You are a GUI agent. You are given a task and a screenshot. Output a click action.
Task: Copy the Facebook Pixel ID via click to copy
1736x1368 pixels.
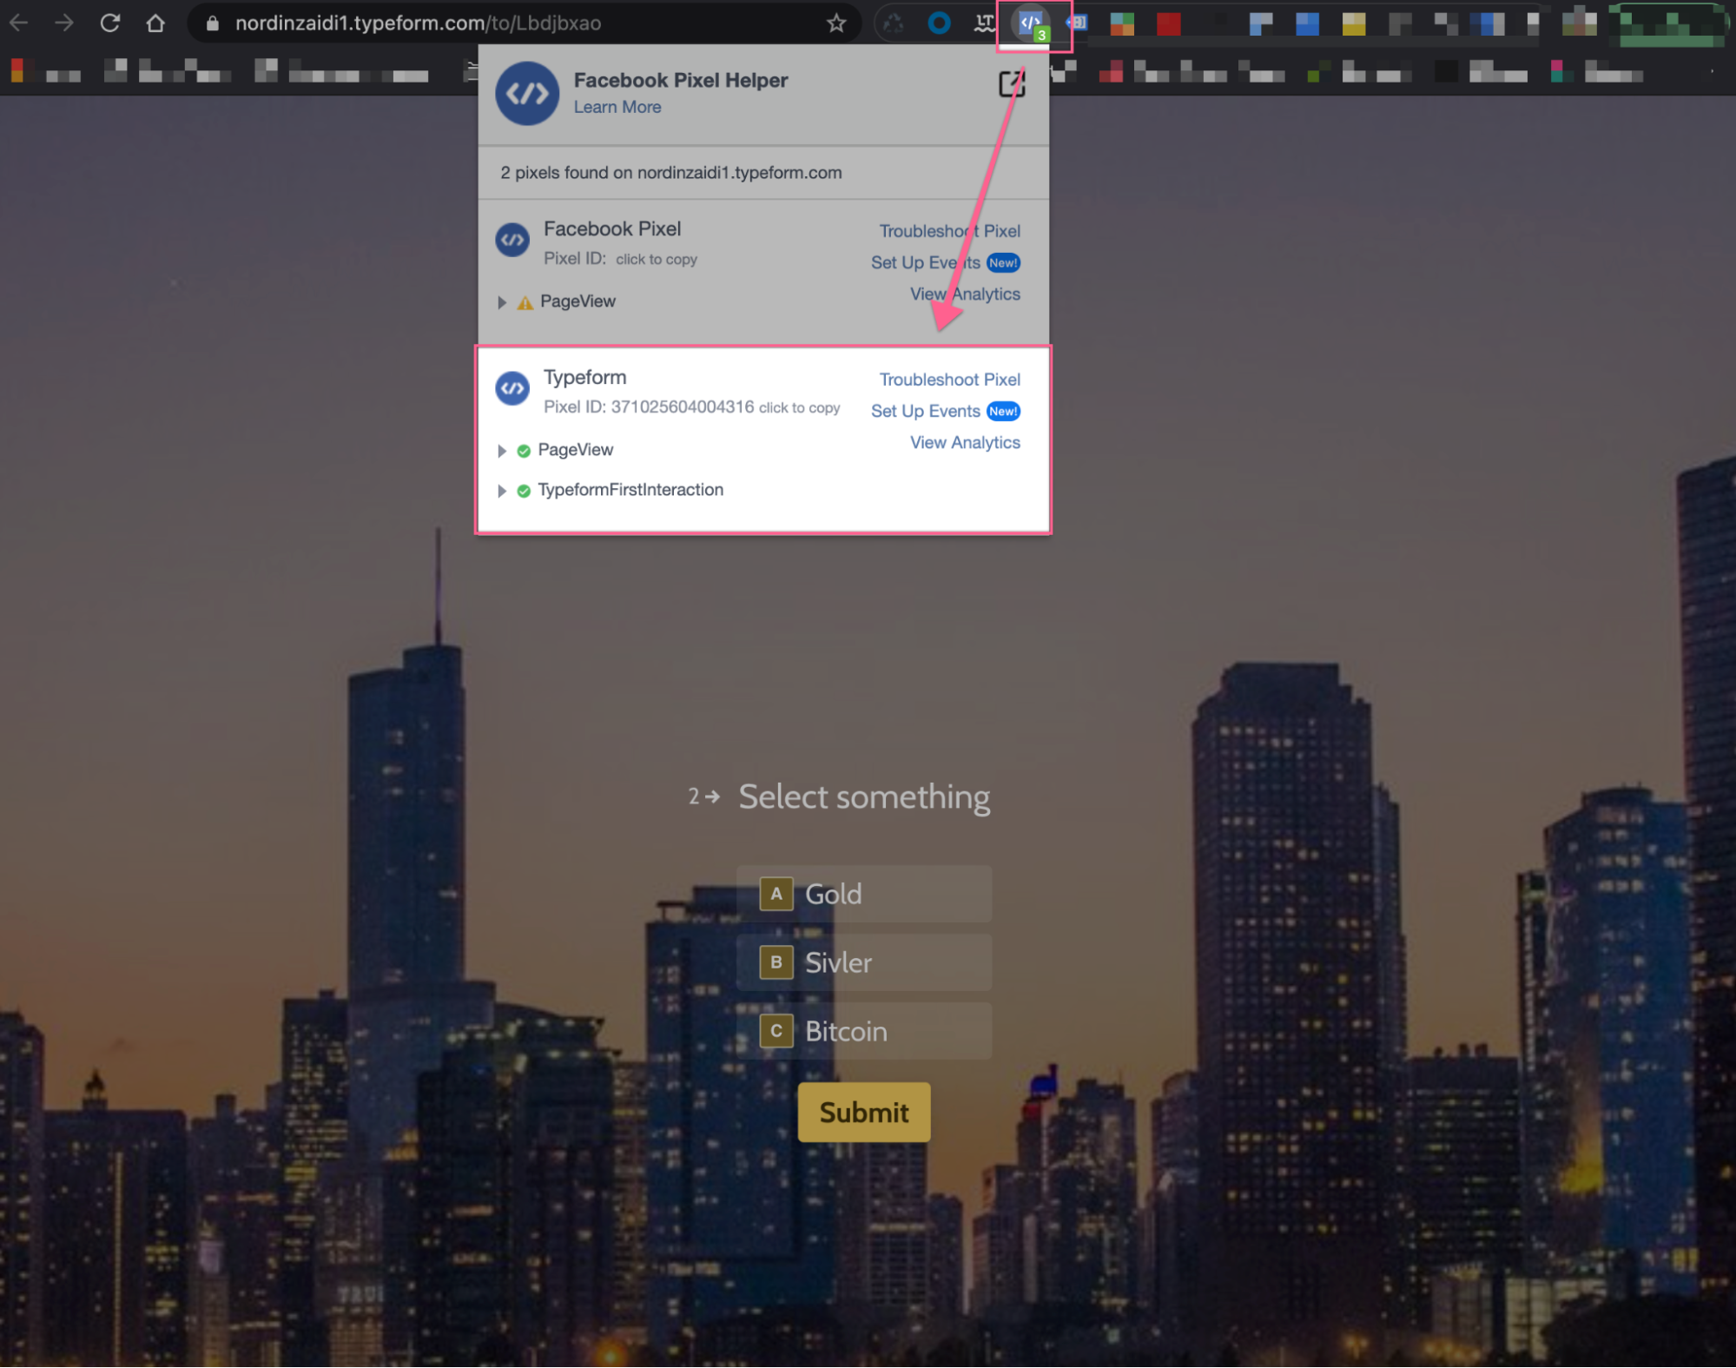coord(657,259)
